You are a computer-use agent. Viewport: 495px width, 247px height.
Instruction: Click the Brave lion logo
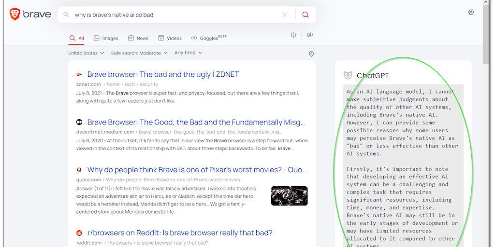pos(15,14)
